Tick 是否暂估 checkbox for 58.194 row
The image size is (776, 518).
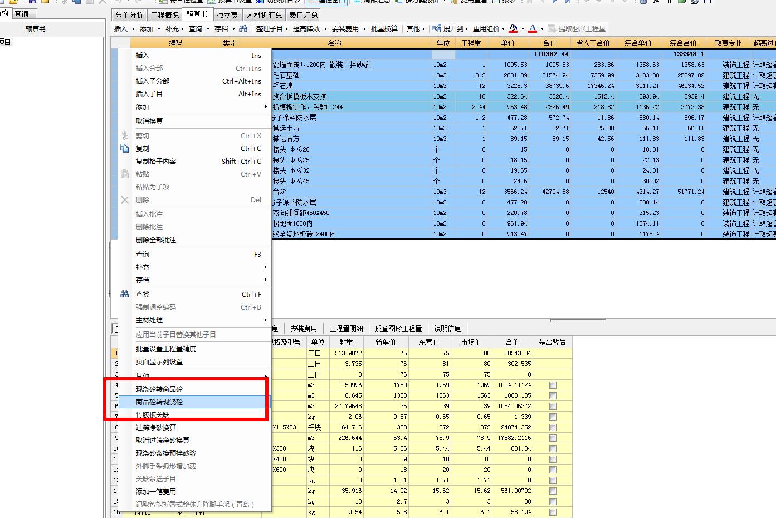(x=553, y=512)
